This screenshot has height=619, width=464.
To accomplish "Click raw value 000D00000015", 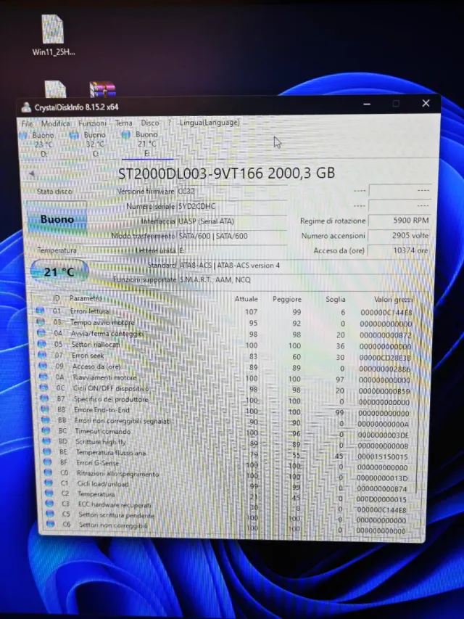I will click(x=381, y=499).
